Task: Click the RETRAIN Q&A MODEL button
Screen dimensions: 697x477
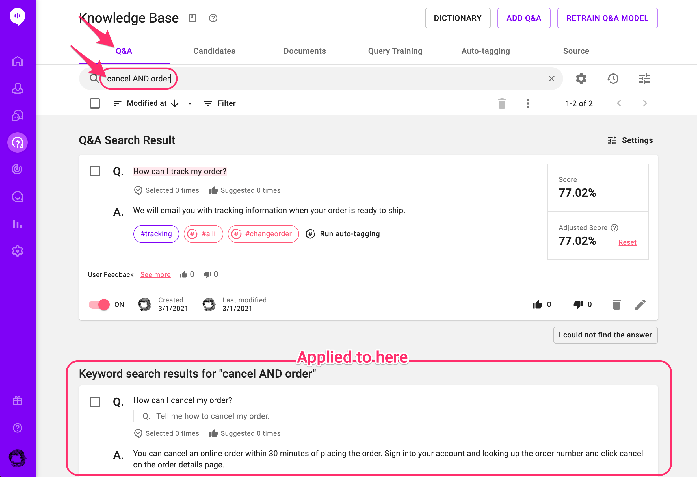Action: tap(608, 18)
